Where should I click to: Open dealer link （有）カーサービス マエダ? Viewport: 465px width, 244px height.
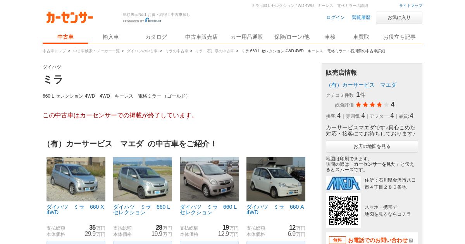pos(361,85)
